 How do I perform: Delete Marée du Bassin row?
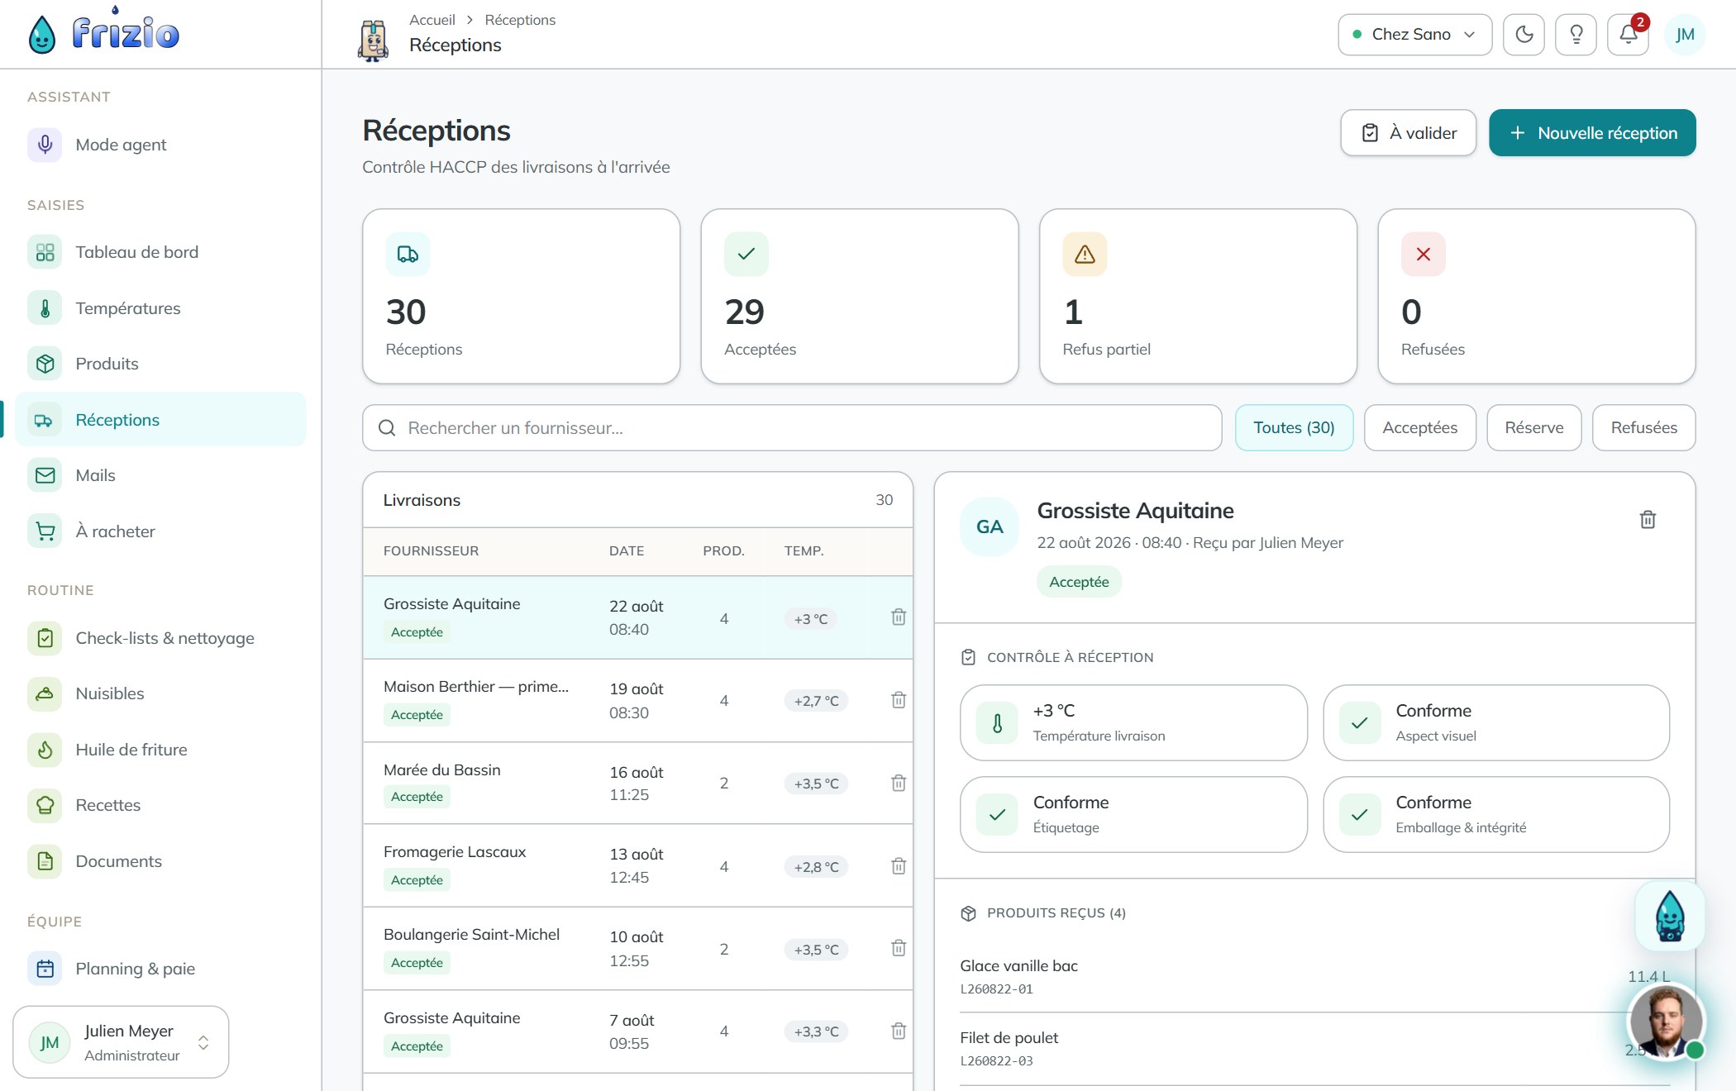coord(899,783)
